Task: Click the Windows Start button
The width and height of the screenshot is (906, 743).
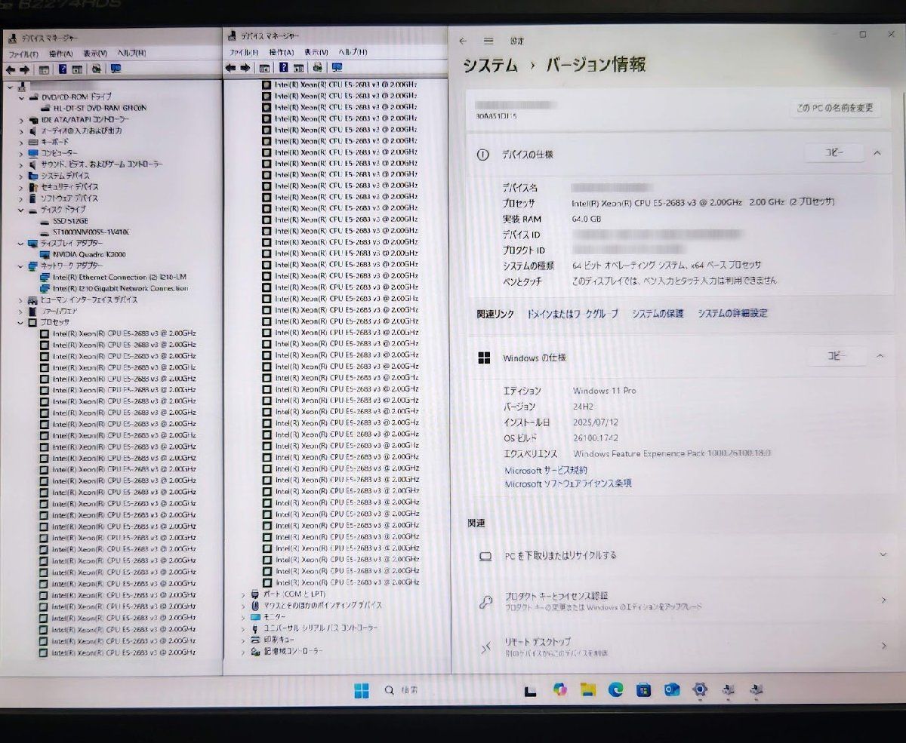Action: [362, 689]
